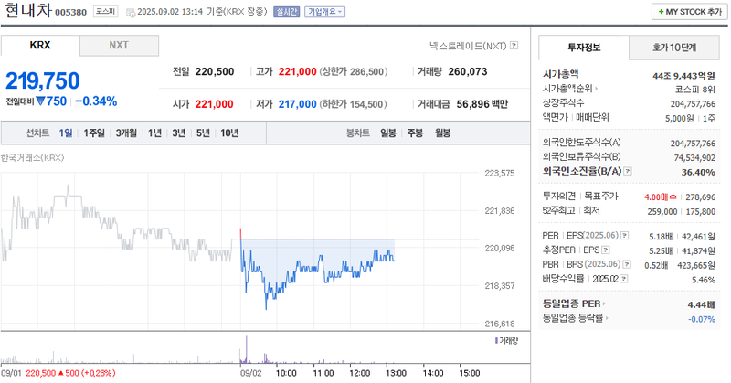Select the 3년 line chart period
The width and height of the screenshot is (731, 383).
[178, 133]
